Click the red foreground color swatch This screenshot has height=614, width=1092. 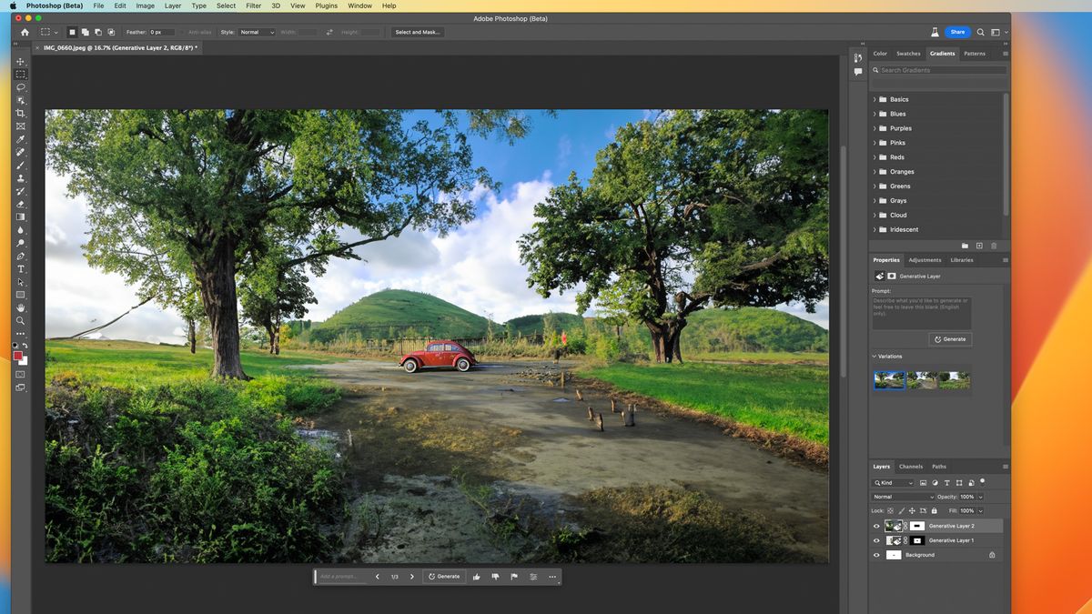coord(19,357)
